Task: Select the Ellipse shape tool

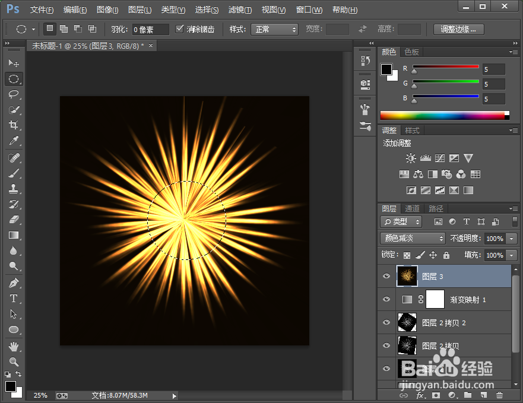Action: tap(13, 329)
